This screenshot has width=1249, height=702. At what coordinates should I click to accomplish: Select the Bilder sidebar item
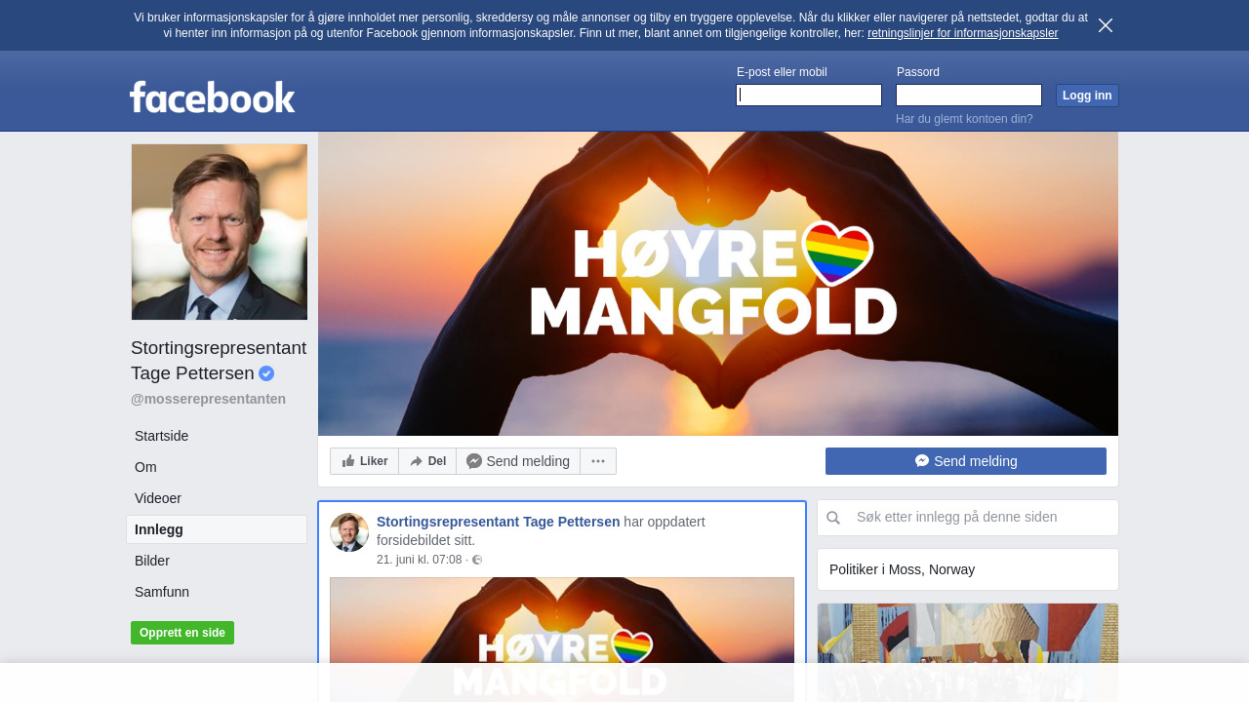coord(152,561)
